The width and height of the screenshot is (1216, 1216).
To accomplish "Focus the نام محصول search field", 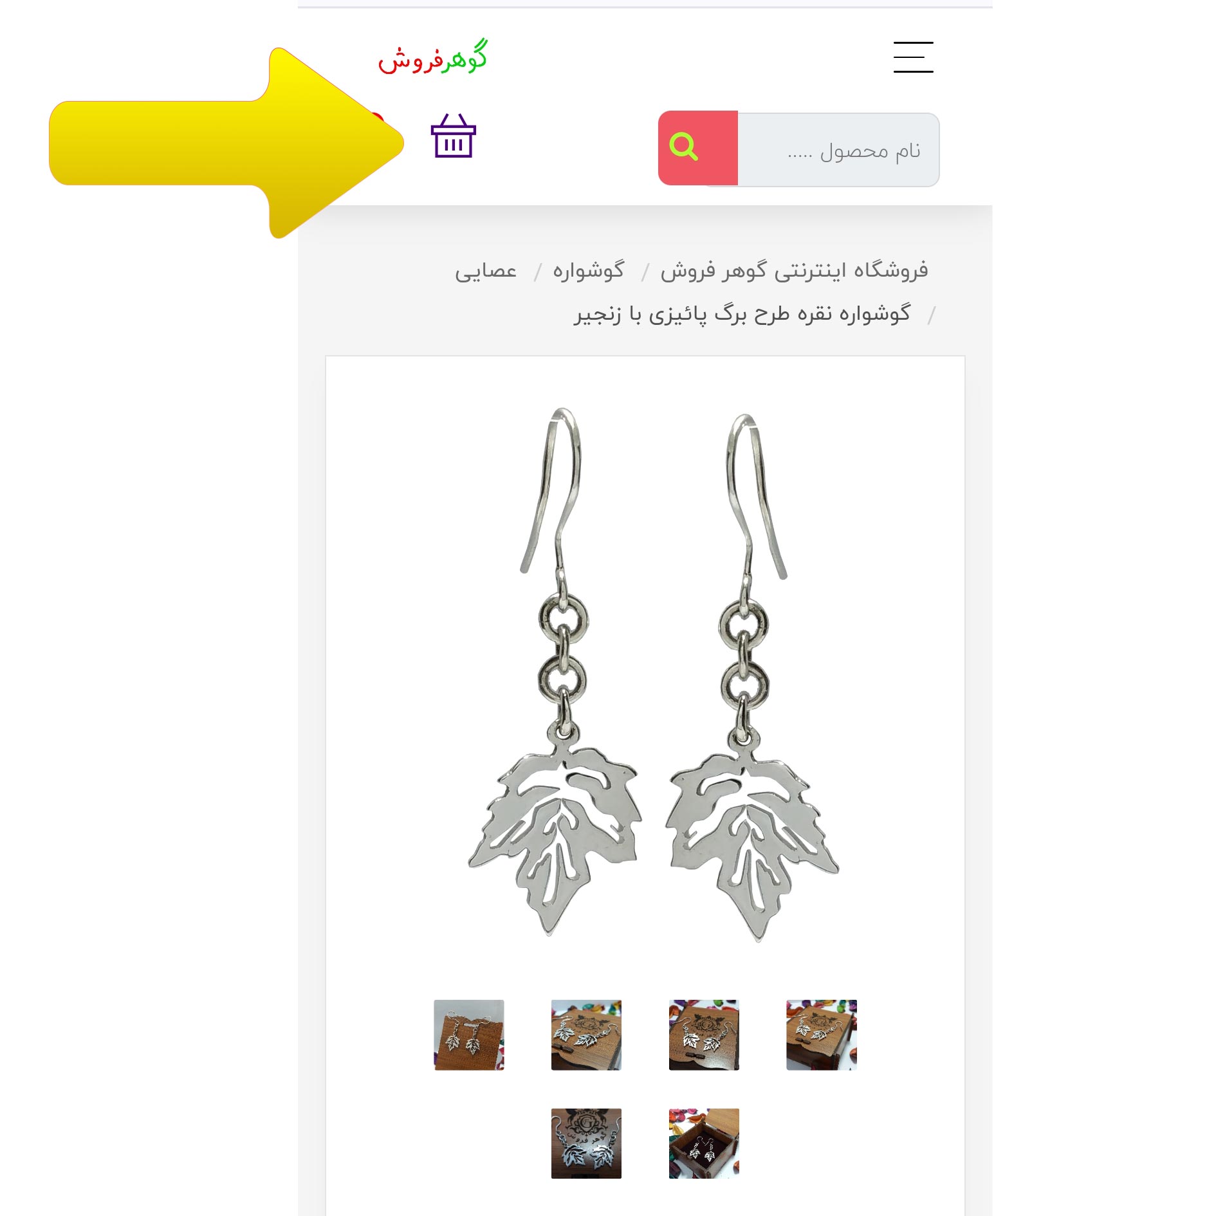I will pyautogui.click(x=838, y=150).
